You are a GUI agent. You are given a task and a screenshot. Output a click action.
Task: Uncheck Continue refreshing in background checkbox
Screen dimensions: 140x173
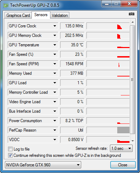tap(10, 155)
